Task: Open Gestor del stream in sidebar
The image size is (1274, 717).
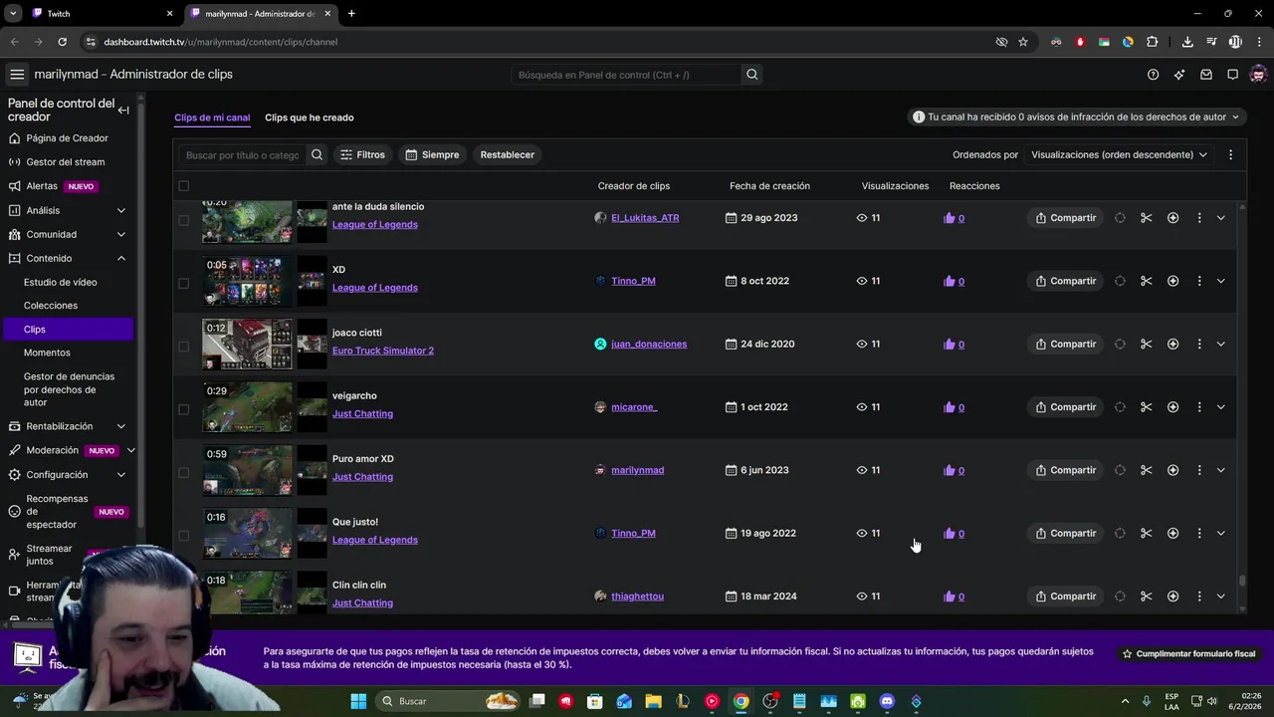Action: (66, 162)
